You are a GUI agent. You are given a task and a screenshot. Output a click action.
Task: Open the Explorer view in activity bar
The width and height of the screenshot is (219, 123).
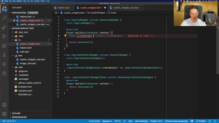coord(4,9)
